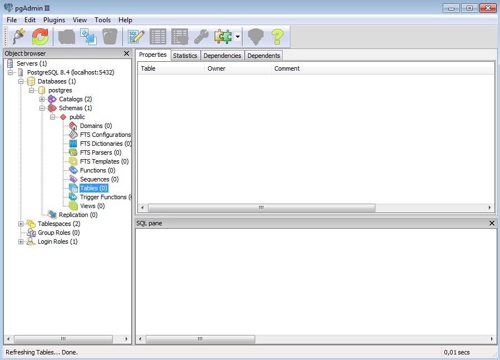This screenshot has height=360, width=500.
Task: Open the plugins dropdown arrow
Action: (237, 36)
